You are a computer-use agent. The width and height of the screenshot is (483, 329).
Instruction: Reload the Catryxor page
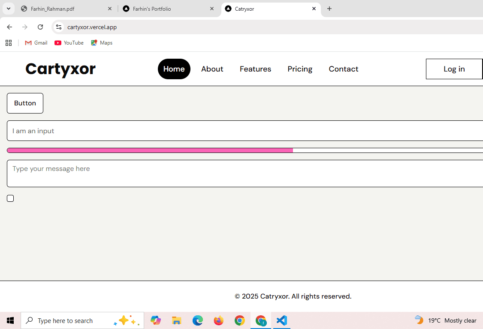click(40, 27)
